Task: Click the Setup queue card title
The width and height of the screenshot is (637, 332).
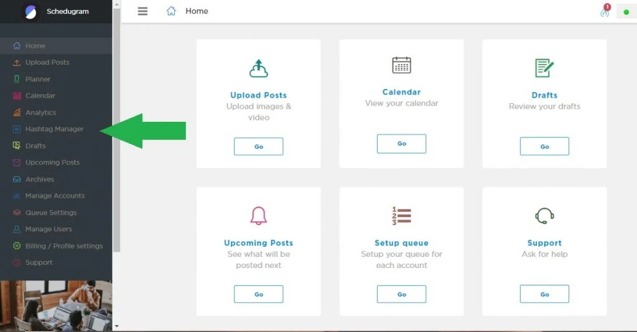Action: pyautogui.click(x=401, y=243)
